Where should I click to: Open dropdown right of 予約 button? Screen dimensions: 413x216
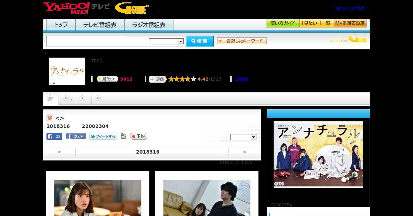tap(243, 137)
